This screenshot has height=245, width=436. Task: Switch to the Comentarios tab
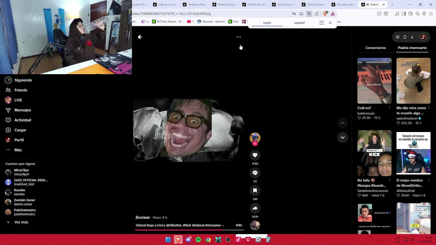click(x=376, y=48)
